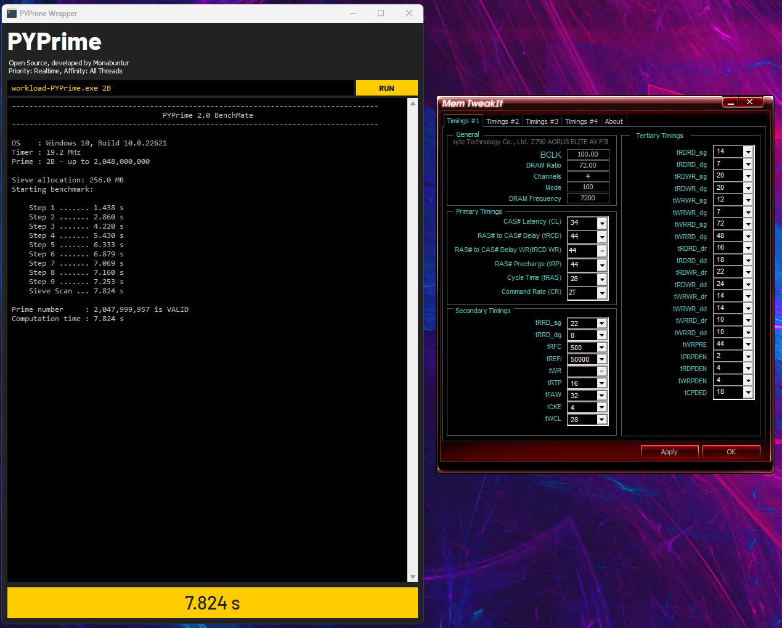Switch to Timings #2 tab in Mem TweakIt

(502, 121)
